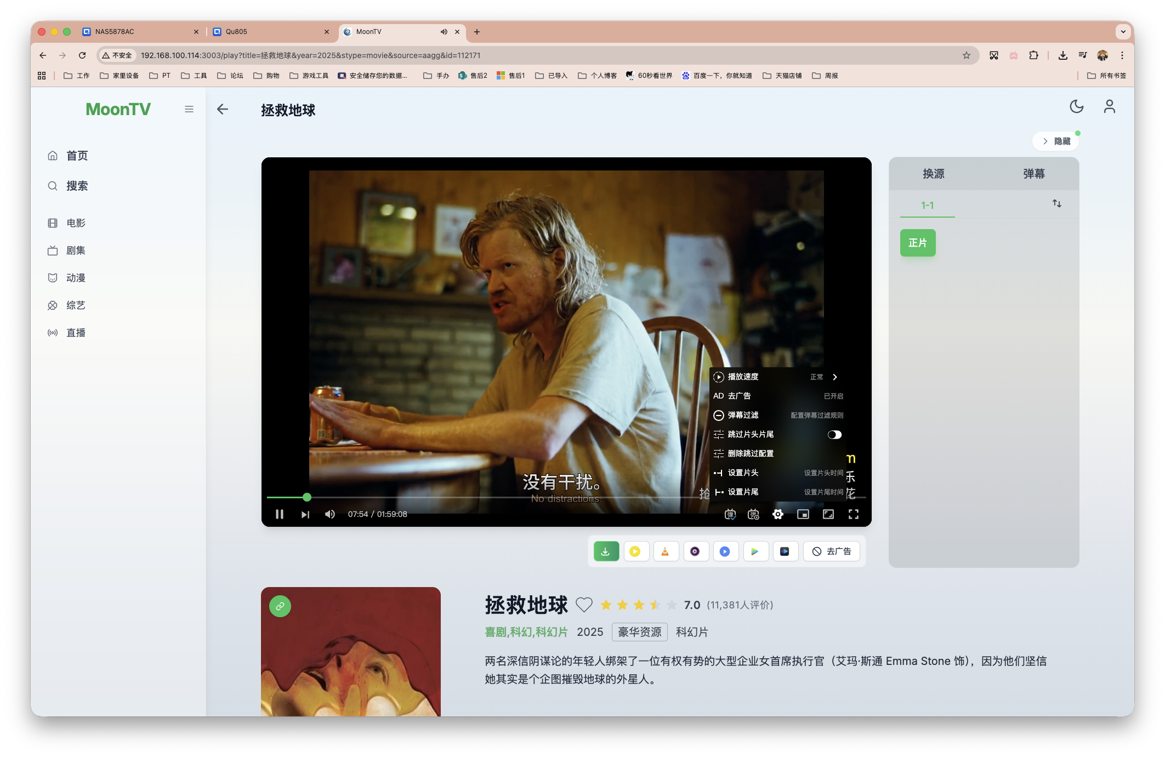Image resolution: width=1165 pixels, height=757 pixels.
Task: Toggle the danmaku display icon
Action: (x=730, y=514)
